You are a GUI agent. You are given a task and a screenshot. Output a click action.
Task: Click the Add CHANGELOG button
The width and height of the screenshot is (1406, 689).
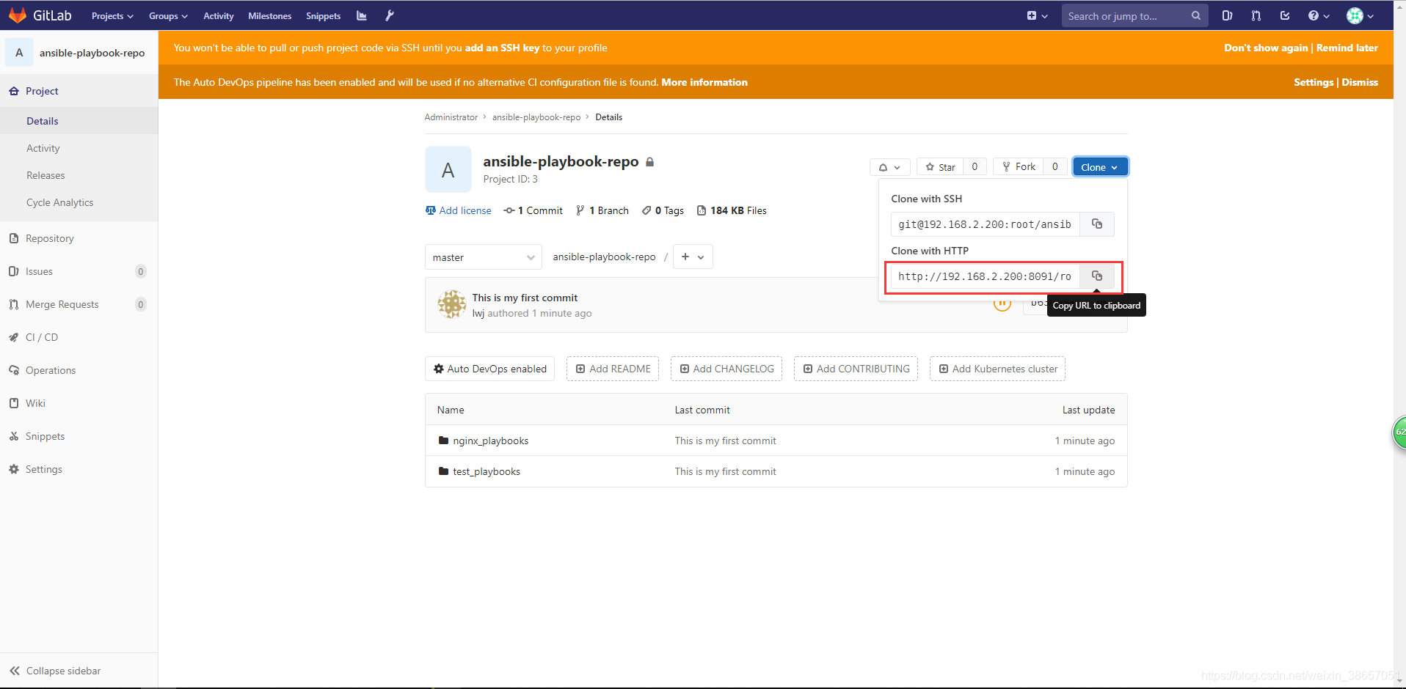pos(726,369)
